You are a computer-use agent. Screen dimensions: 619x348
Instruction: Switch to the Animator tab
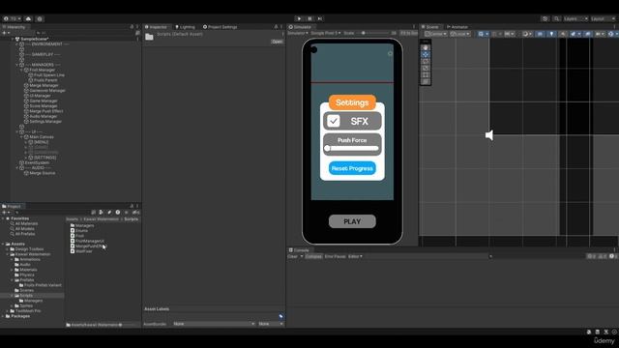457,27
